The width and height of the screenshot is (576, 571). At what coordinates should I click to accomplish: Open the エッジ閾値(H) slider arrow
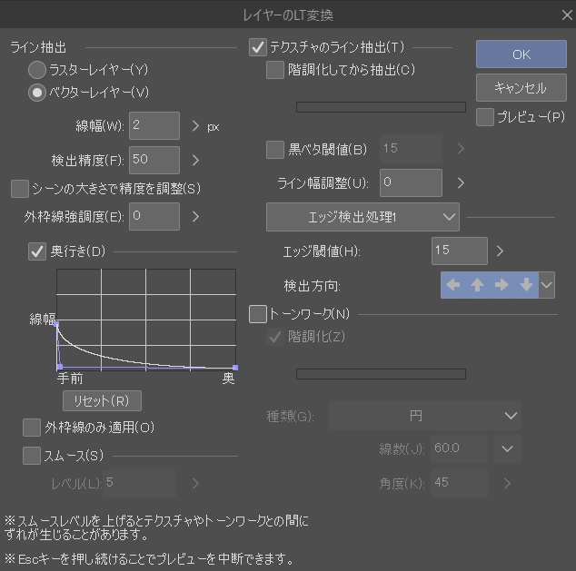coord(500,251)
